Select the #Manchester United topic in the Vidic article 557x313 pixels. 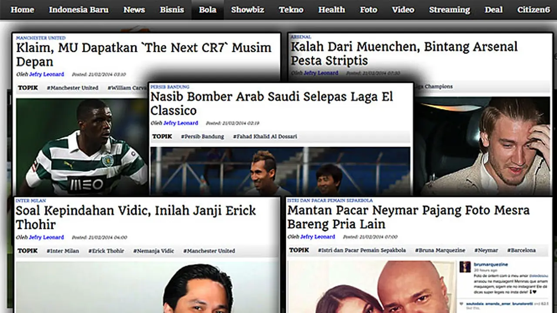click(x=209, y=251)
